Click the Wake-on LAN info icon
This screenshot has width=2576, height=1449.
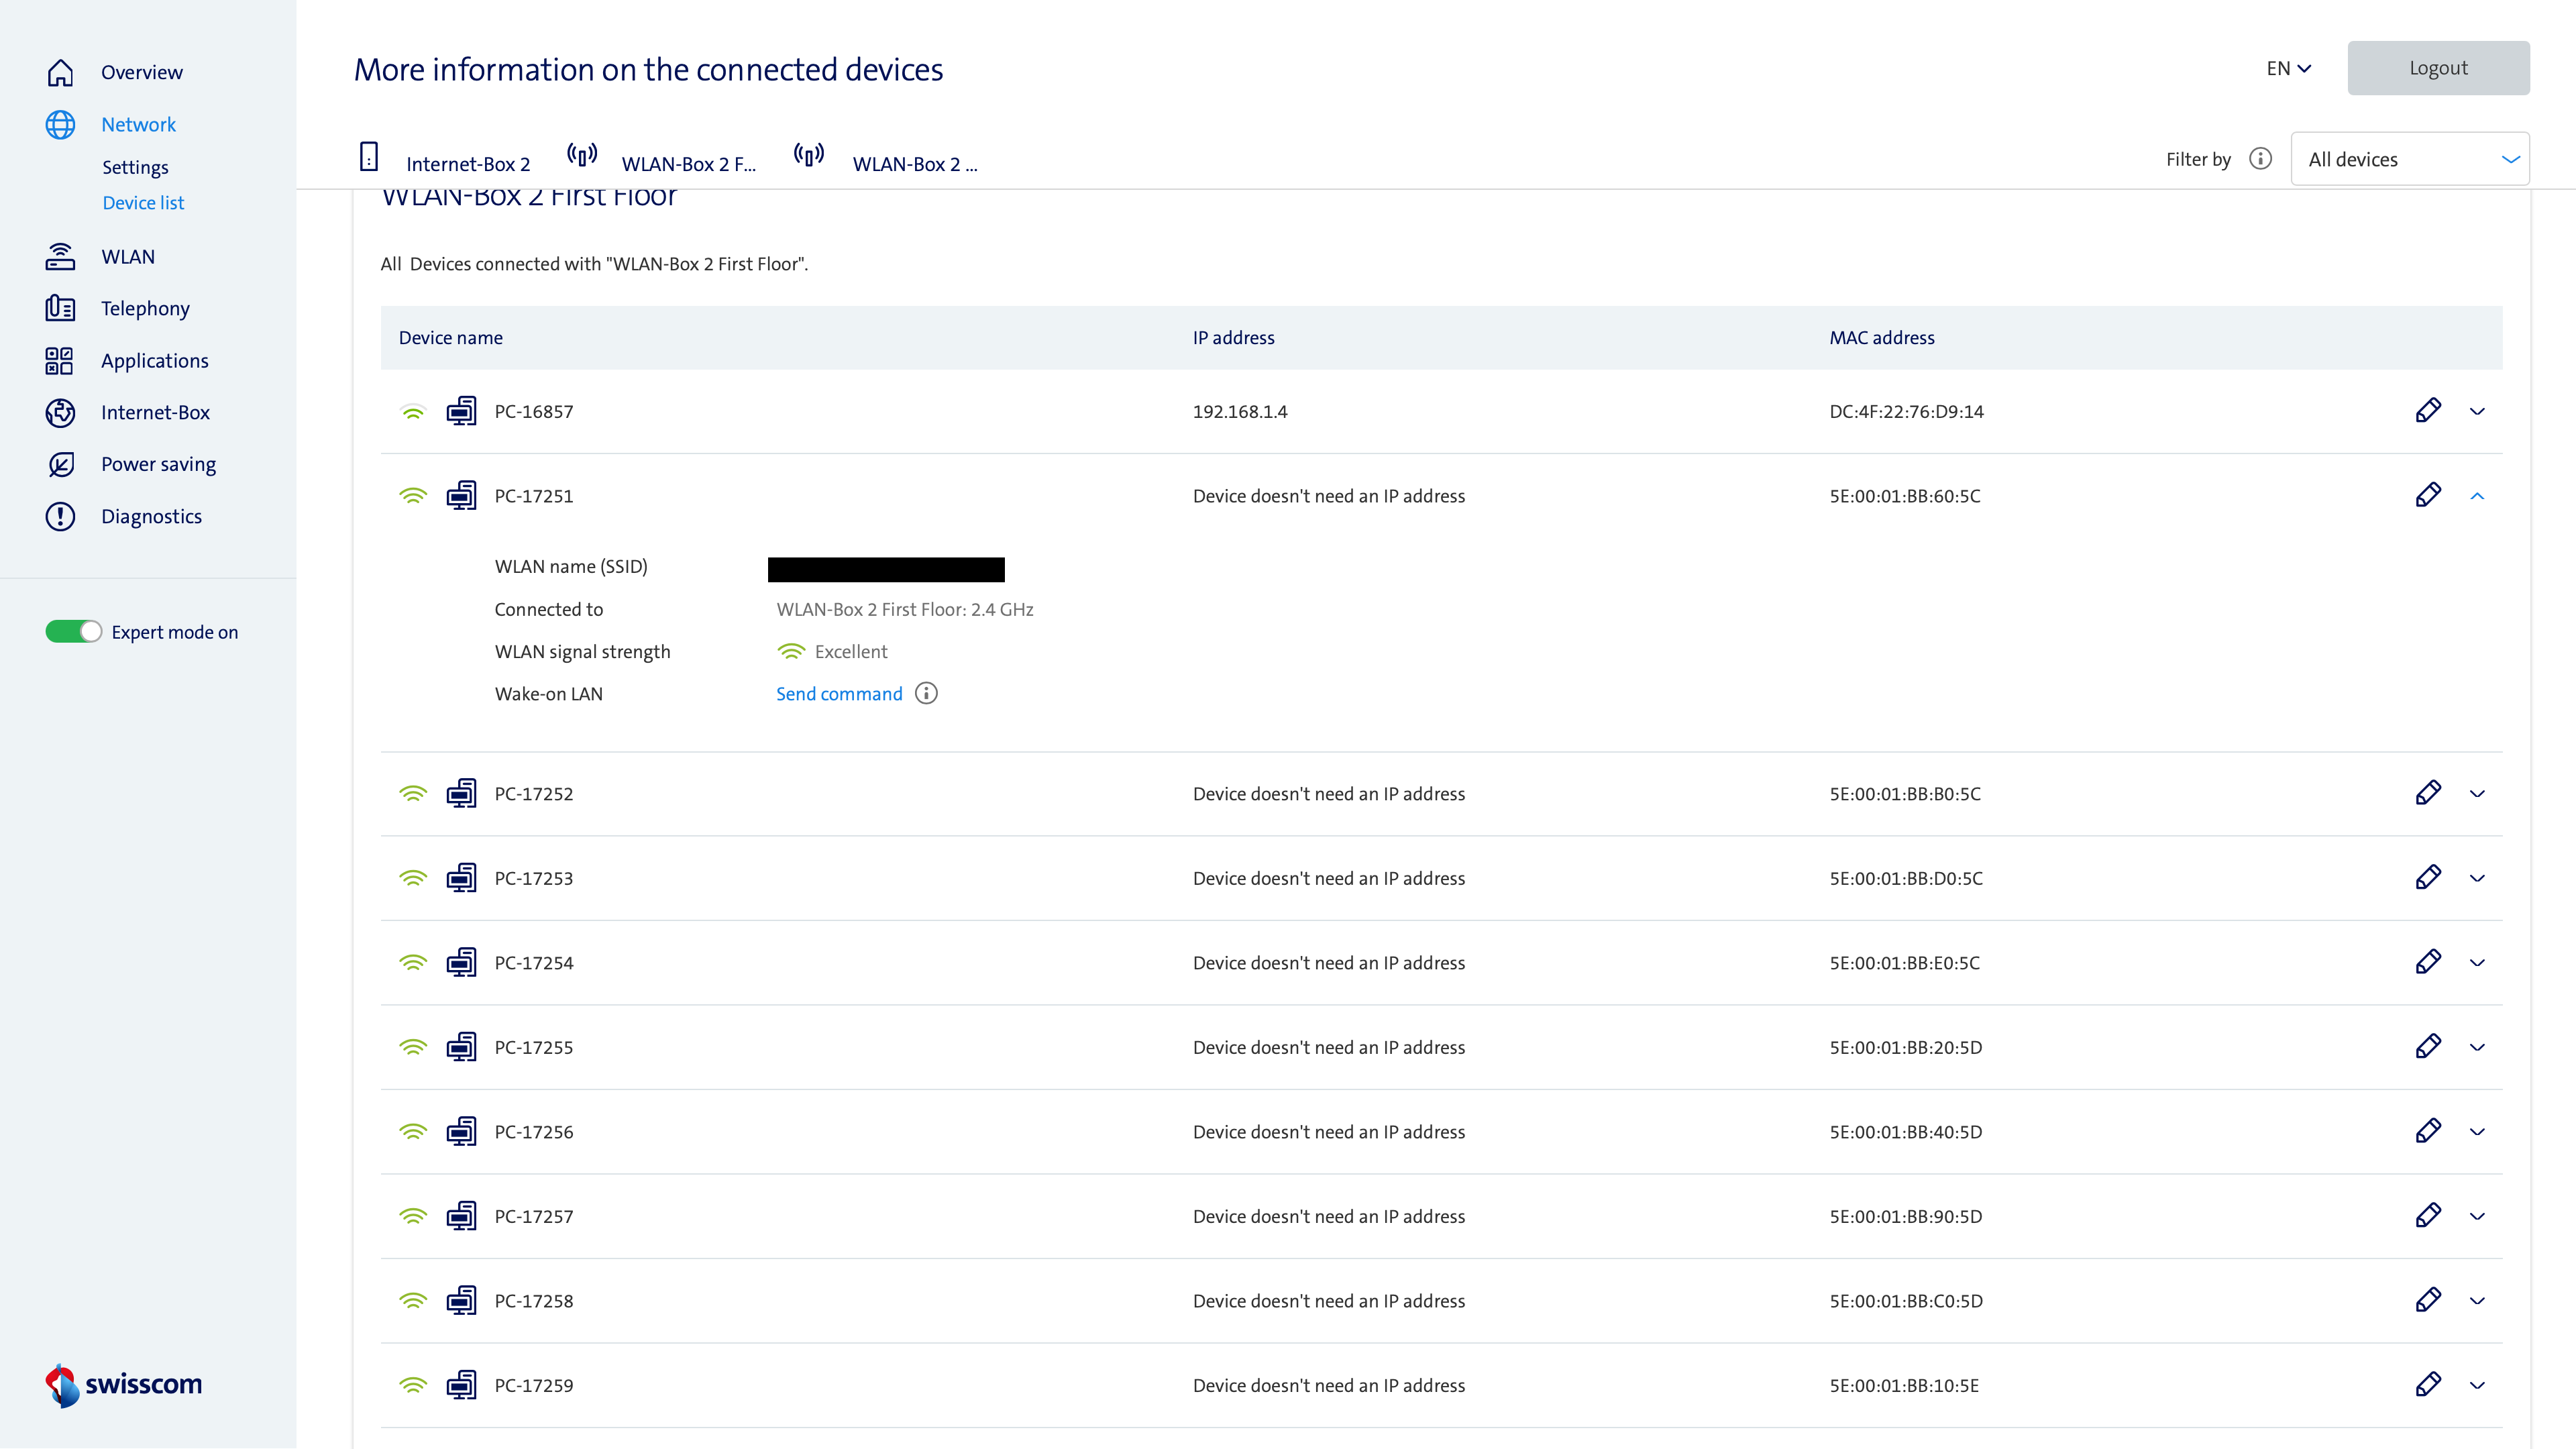pyautogui.click(x=926, y=693)
